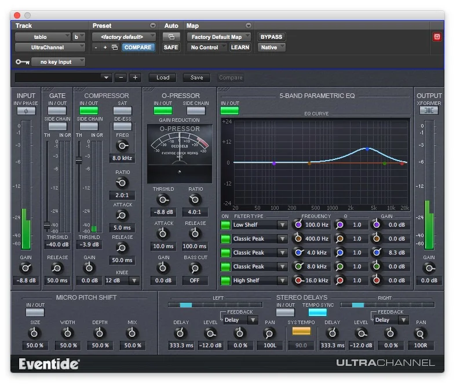Open the right Feedback Delay dropdown

click(403, 319)
